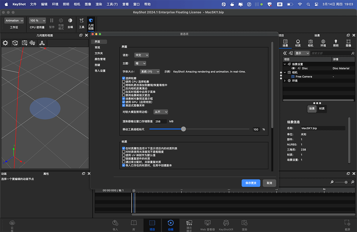357x232 pixels.
Task: Click the search magnifier icon in scene panel
Action: [353, 53]
